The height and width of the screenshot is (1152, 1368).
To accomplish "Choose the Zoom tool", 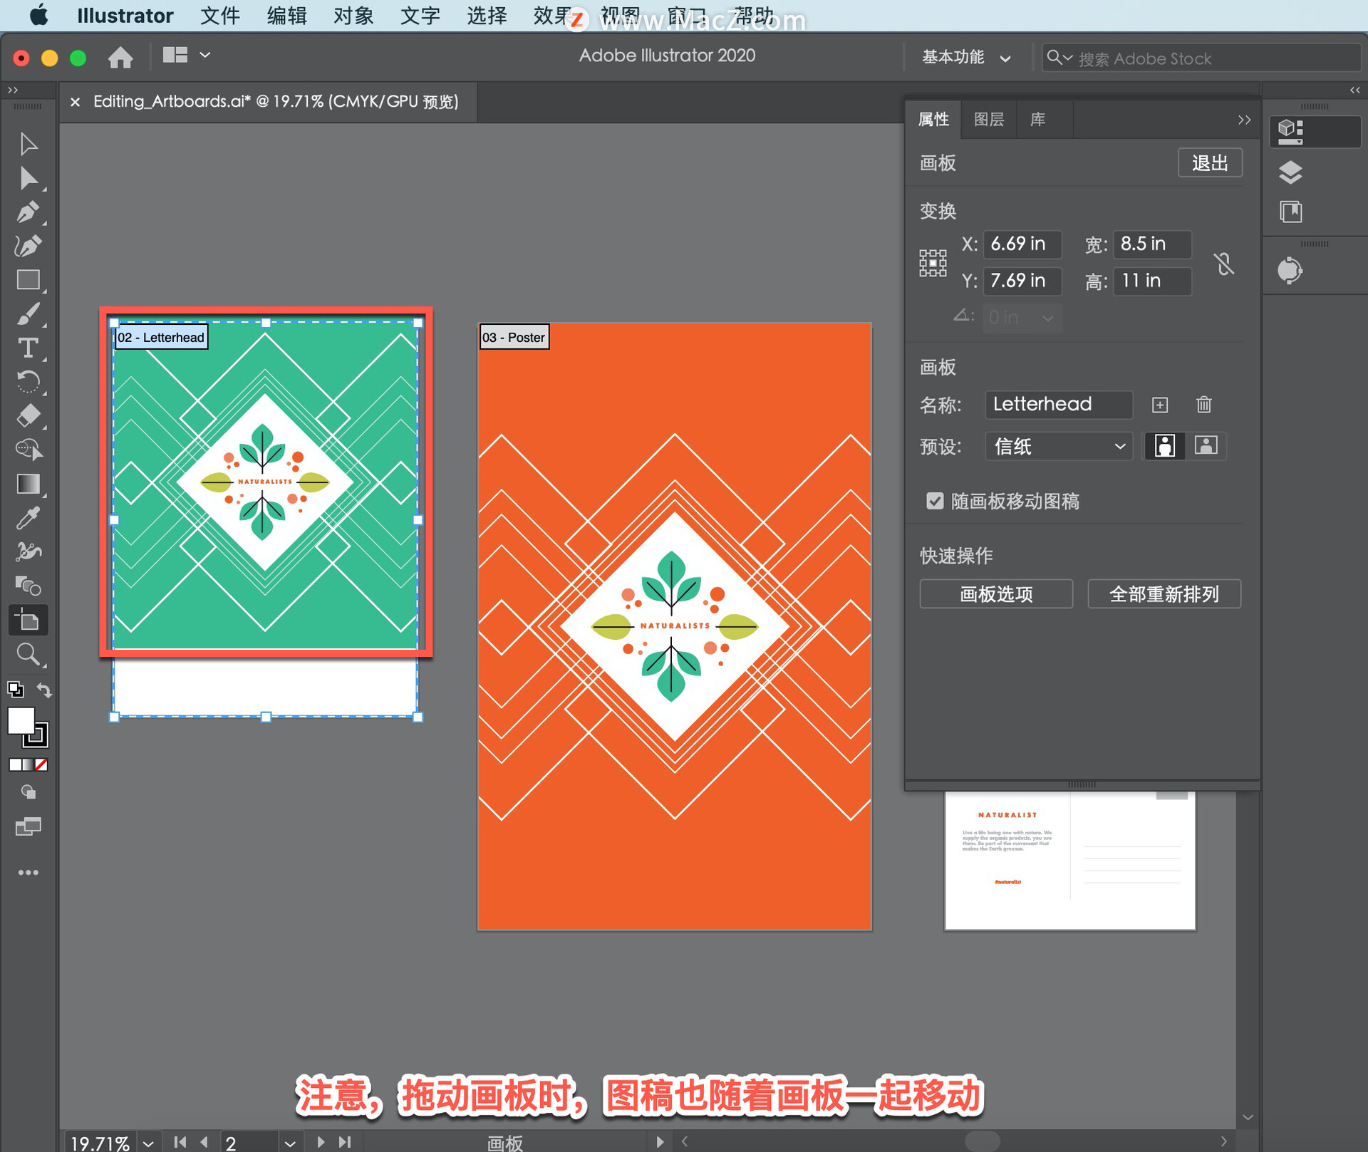I will point(28,654).
